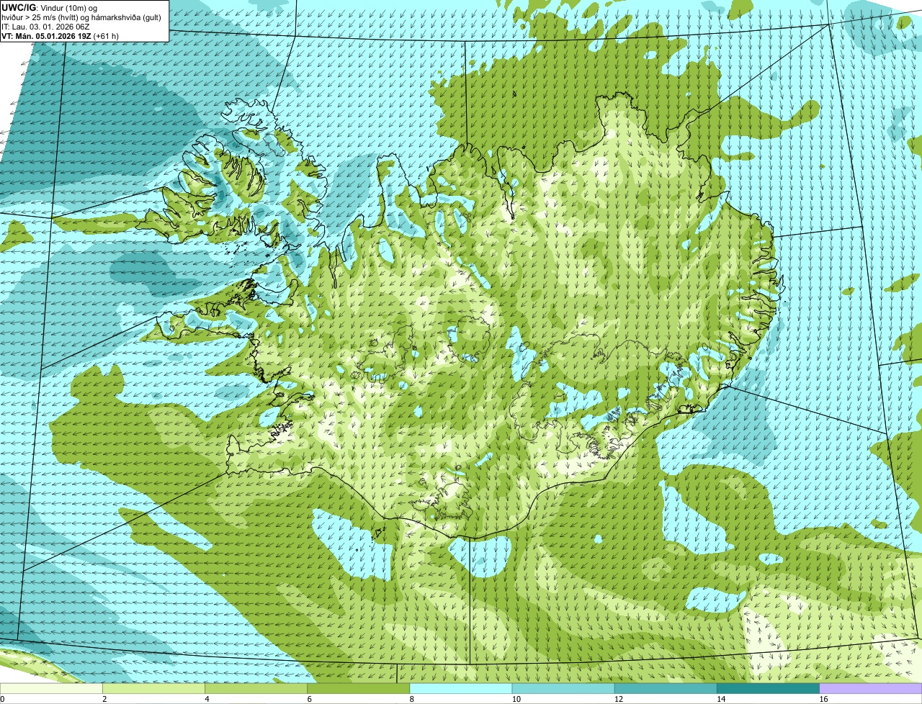Choose the dark teal 14–16 legend swatch
Viewport: 922px width, 704px height.
[x=769, y=689]
